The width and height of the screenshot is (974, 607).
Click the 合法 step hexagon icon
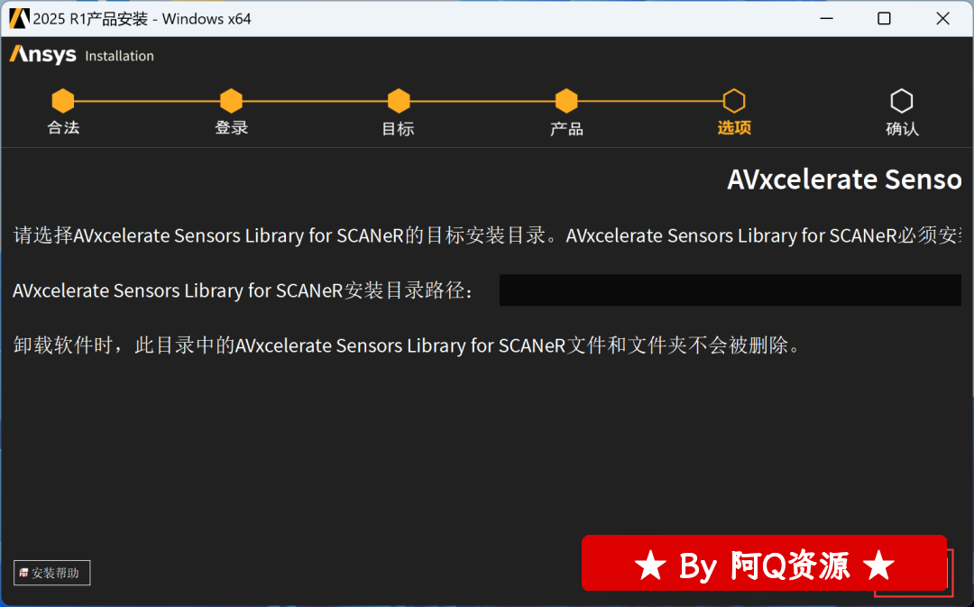[x=63, y=101]
